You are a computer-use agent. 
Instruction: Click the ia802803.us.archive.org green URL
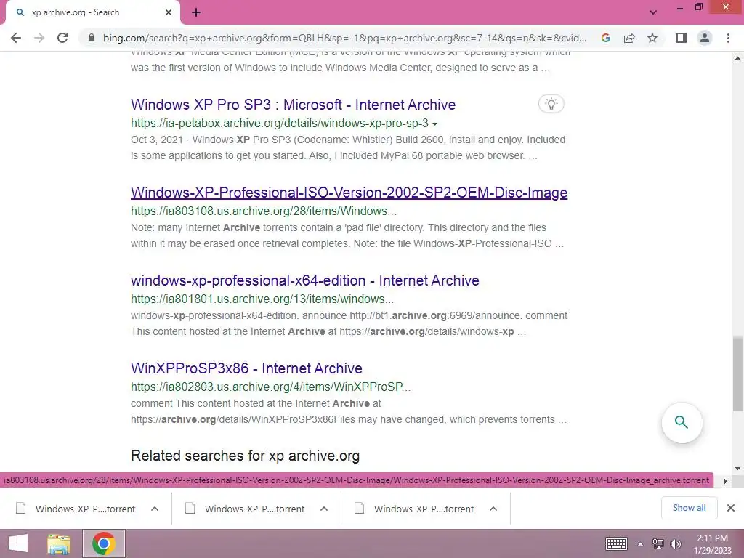point(270,387)
